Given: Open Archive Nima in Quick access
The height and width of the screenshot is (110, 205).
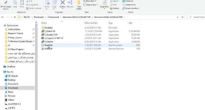Looking at the screenshot, I should point(14,29).
